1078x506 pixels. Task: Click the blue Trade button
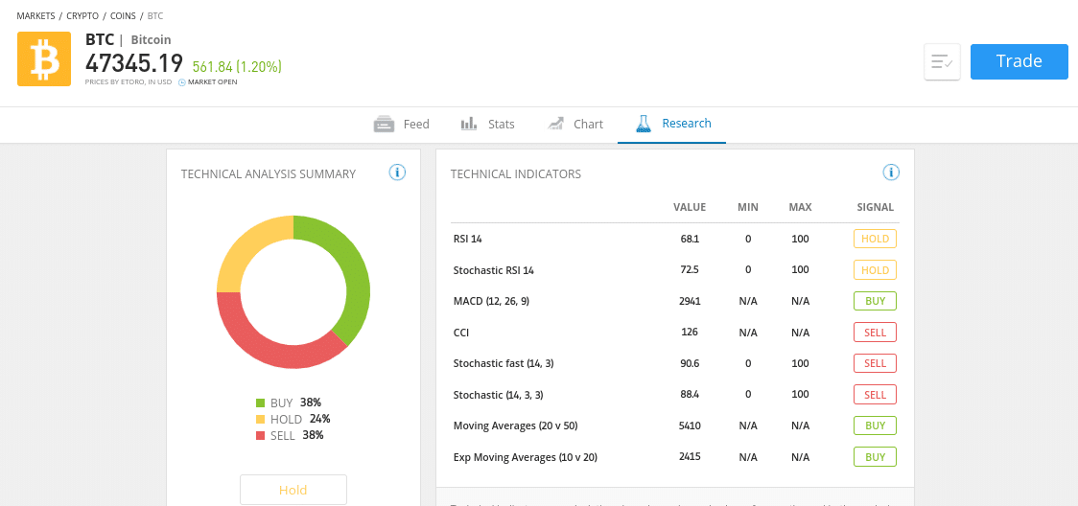click(x=1019, y=61)
